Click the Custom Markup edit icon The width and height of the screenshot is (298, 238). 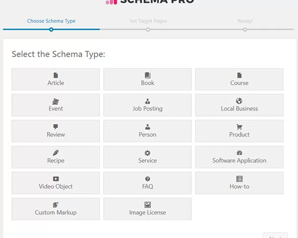[x=56, y=205]
